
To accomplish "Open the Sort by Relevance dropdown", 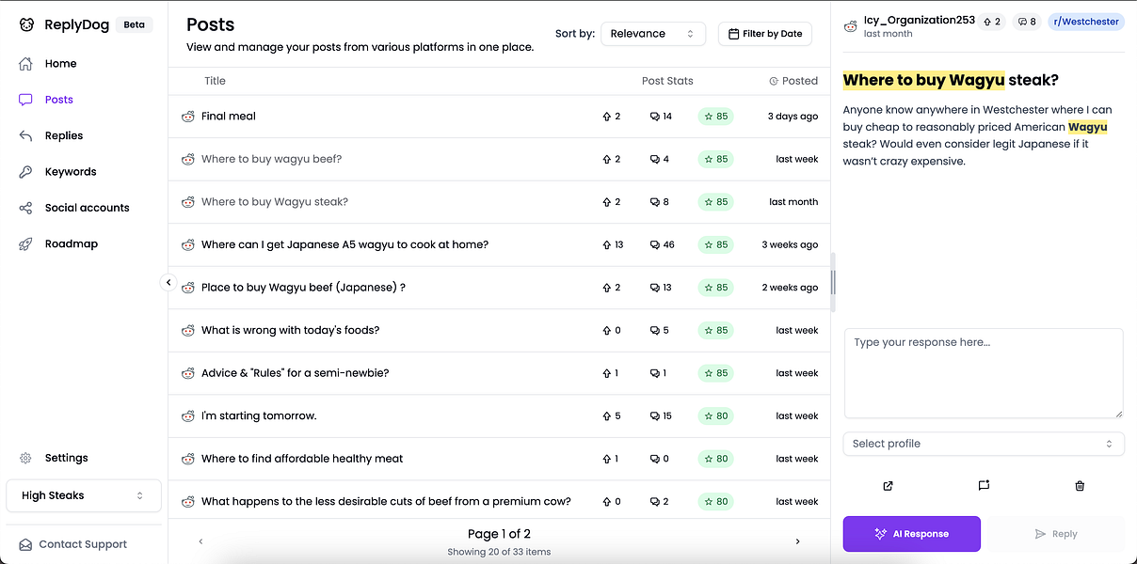I will click(652, 34).
